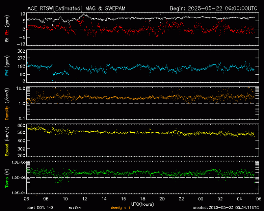
Task: Click the red 'Bz' axis label
Action: coord(7,32)
